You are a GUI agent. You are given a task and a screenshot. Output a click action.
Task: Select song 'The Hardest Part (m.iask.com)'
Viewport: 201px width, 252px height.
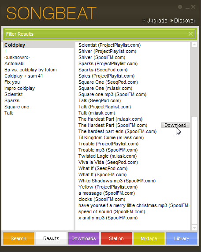111,119
